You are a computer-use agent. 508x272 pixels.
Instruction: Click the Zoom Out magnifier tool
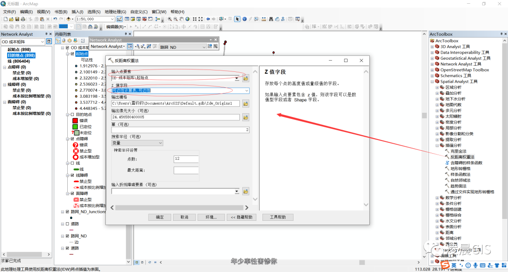coord(175,19)
